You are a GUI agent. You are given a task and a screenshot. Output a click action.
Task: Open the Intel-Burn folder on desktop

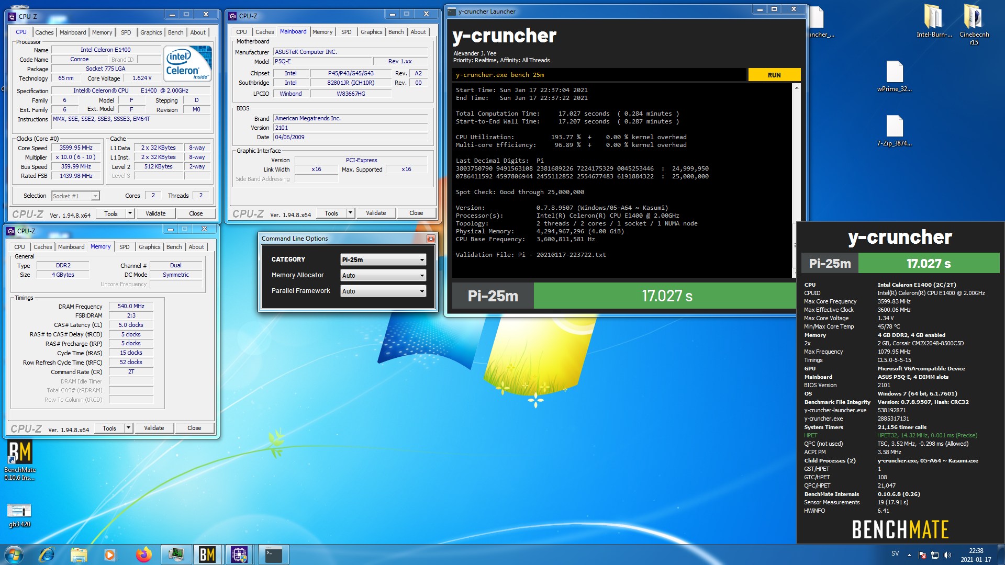coord(934,21)
